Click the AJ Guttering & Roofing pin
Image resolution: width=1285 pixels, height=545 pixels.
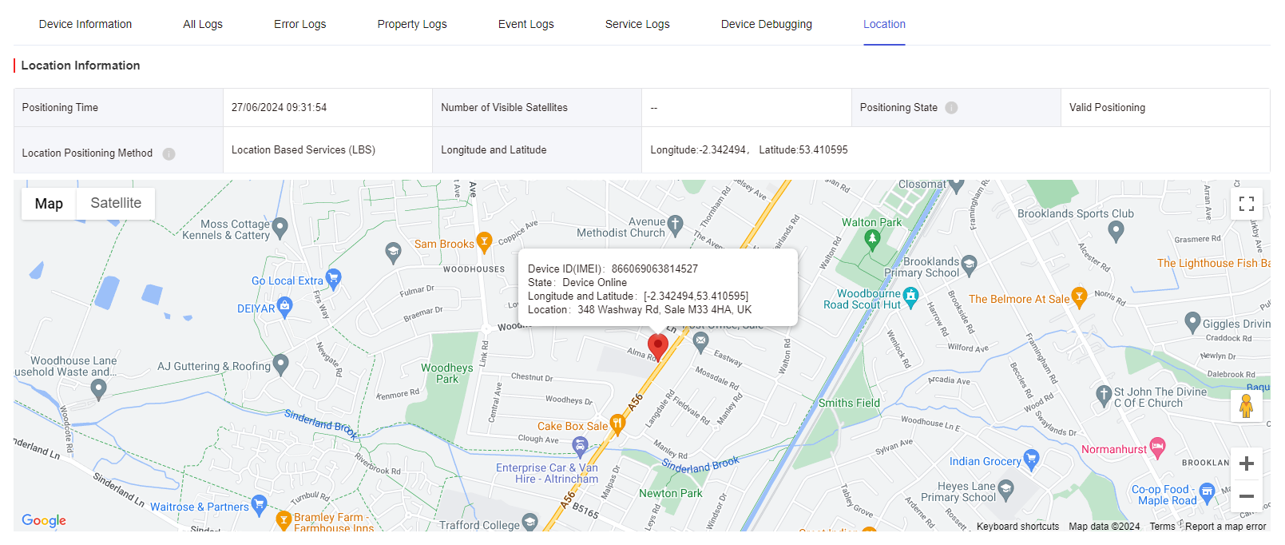tap(280, 364)
